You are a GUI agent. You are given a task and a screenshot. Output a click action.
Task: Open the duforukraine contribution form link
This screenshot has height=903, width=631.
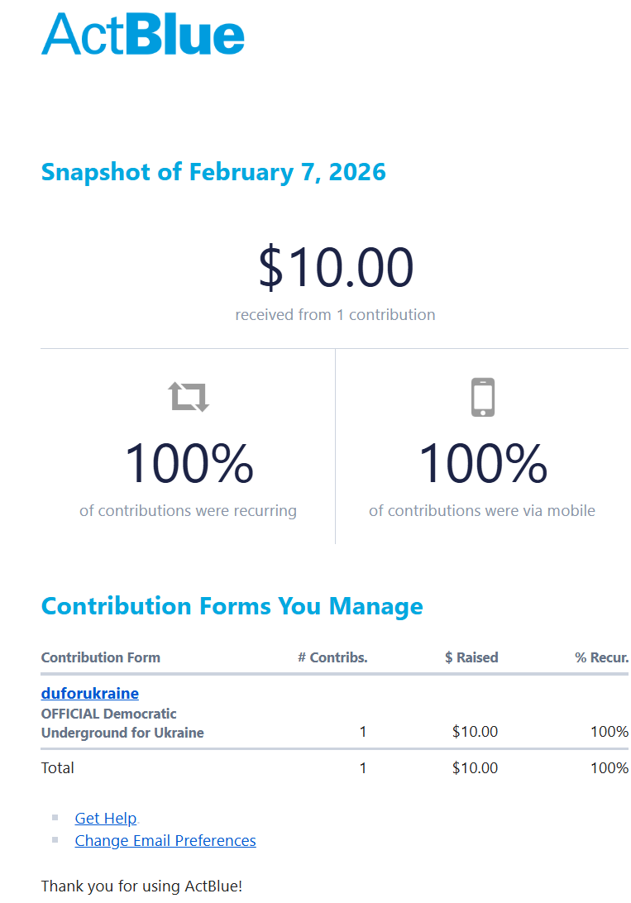click(90, 693)
